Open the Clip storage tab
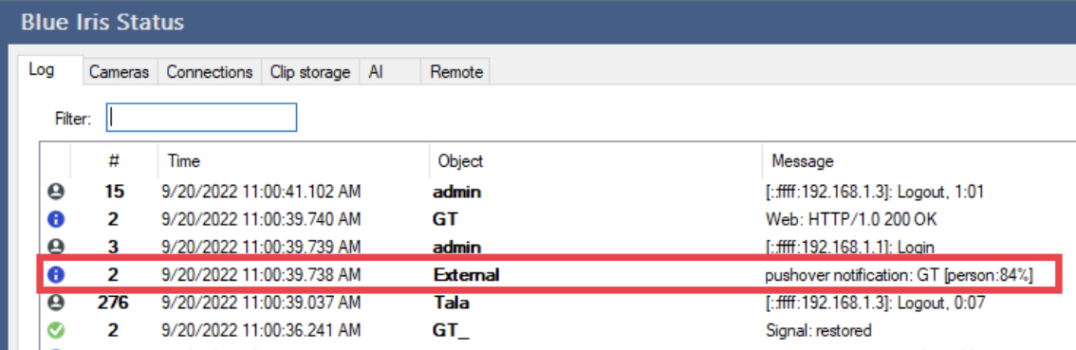This screenshot has height=350, width=1076. (310, 72)
